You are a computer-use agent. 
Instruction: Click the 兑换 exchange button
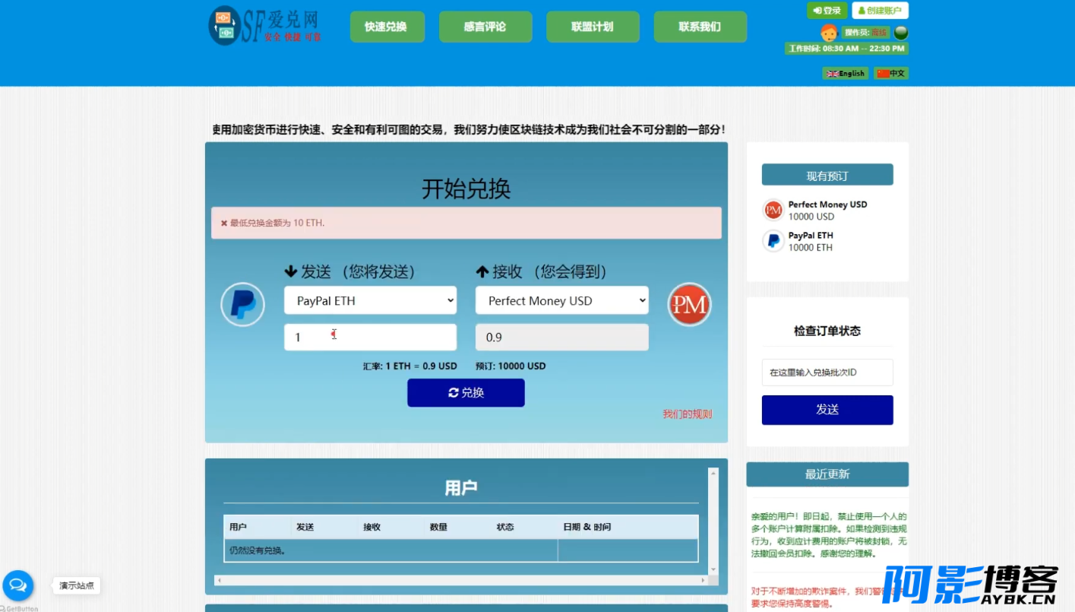tap(466, 392)
